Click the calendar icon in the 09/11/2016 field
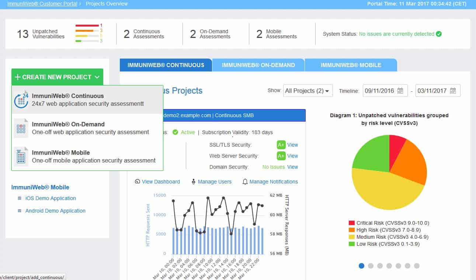 point(400,91)
